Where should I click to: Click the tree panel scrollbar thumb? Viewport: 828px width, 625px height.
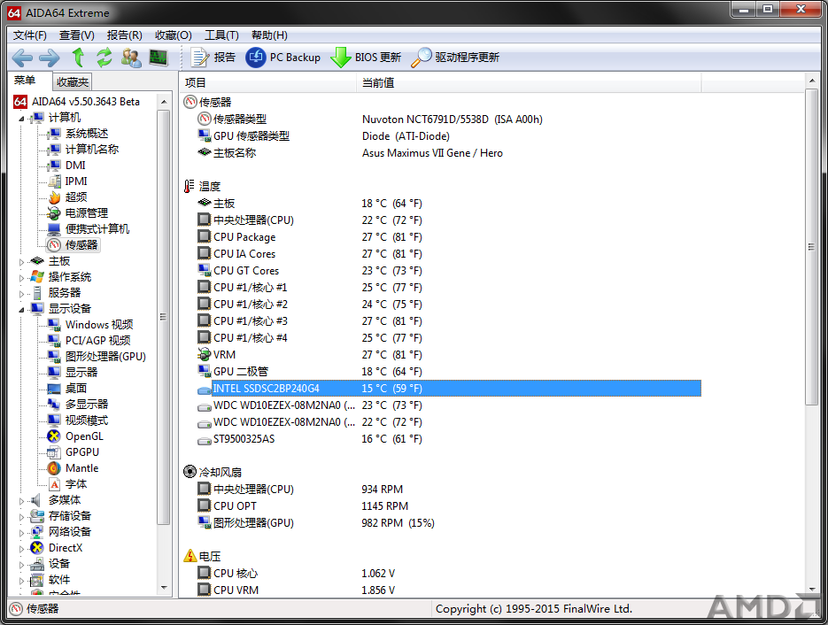click(x=164, y=317)
